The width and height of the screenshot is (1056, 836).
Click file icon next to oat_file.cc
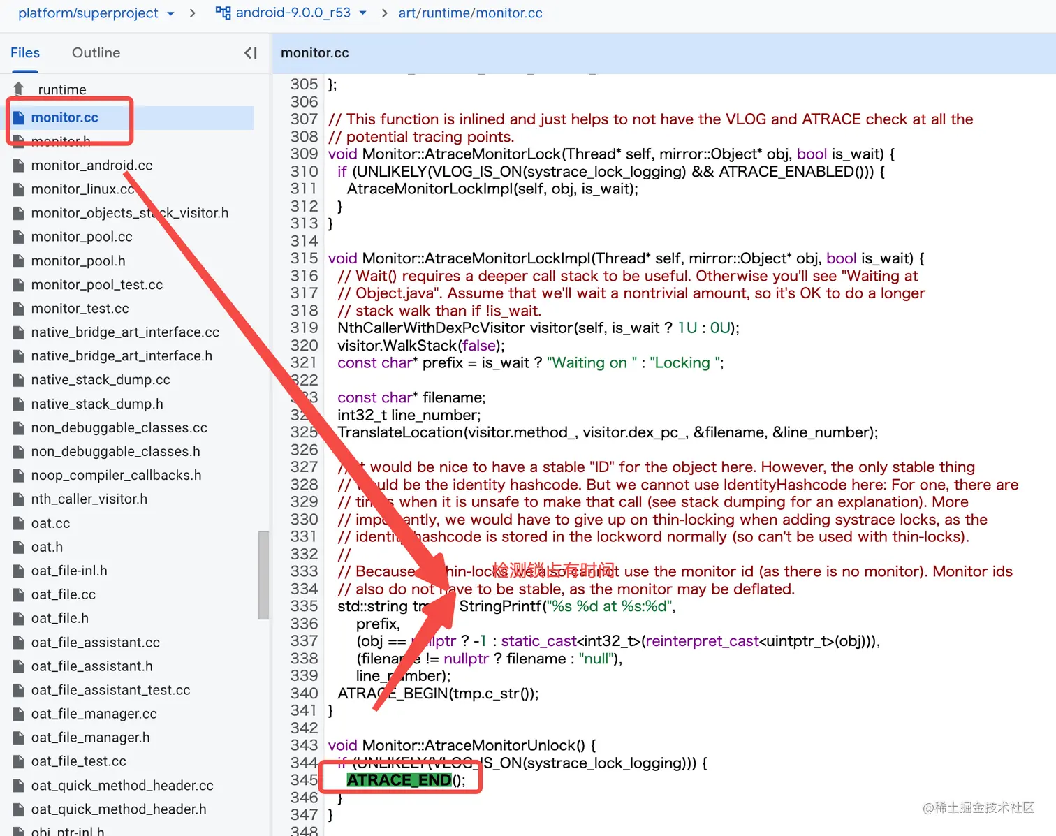19,594
